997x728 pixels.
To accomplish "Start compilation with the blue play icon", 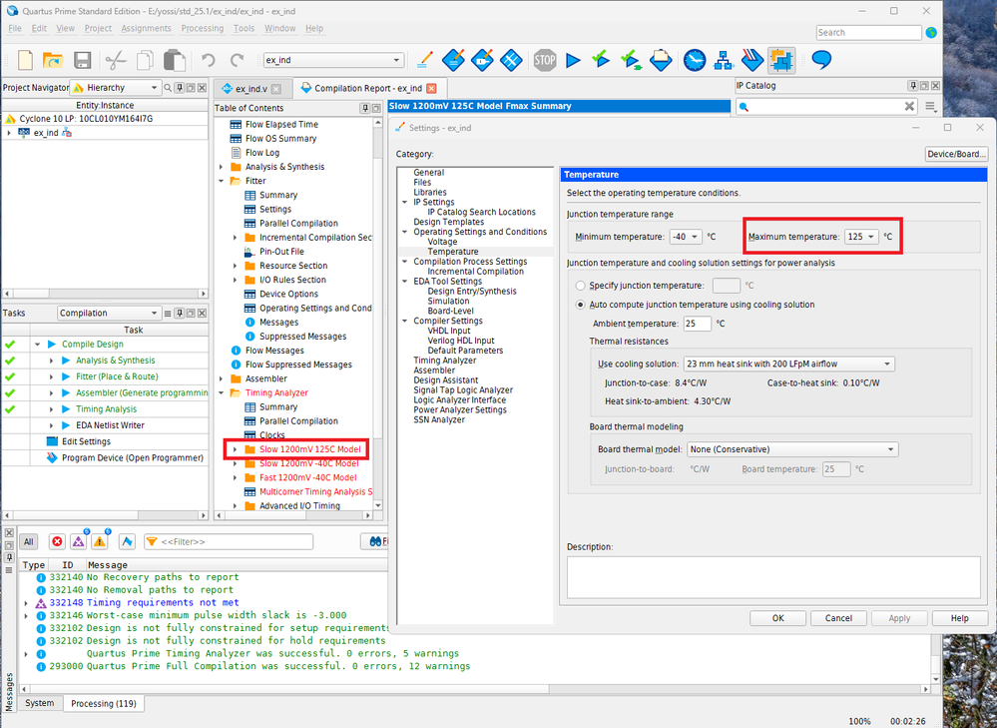I will 573,60.
